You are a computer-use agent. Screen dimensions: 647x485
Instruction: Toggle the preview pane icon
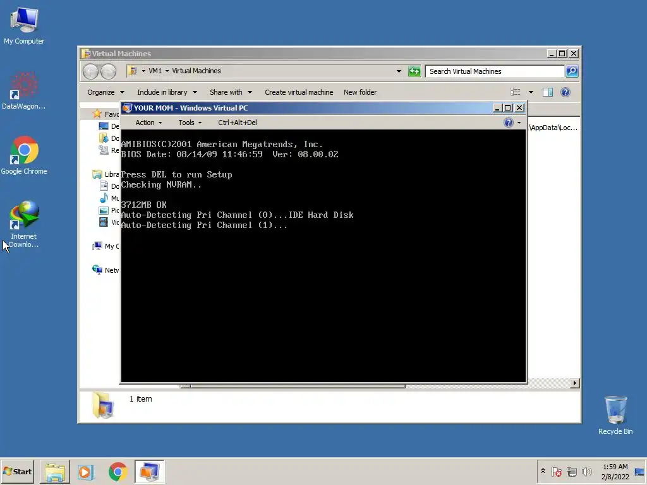[x=548, y=92]
